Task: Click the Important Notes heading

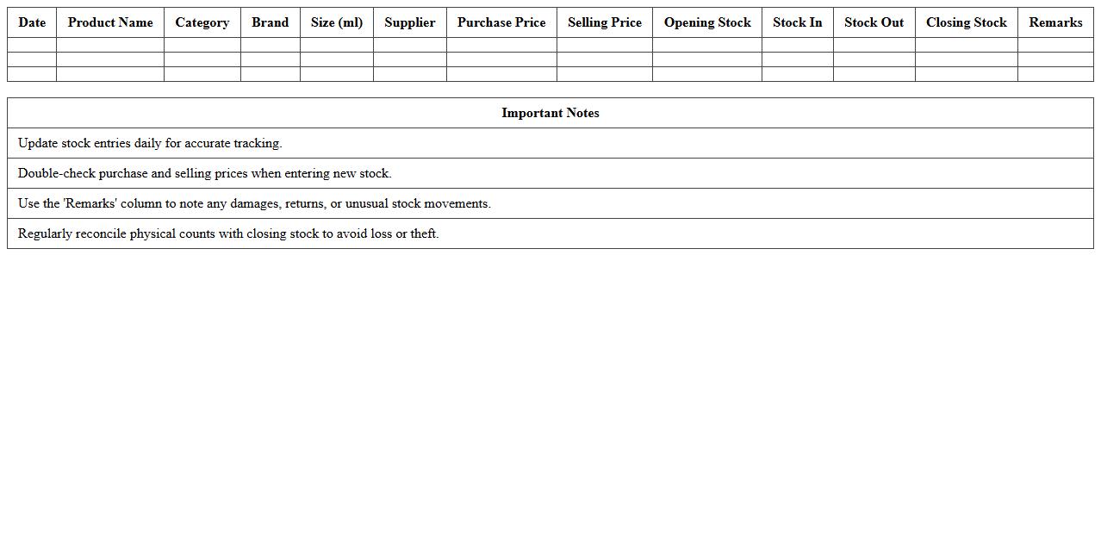Action: pos(550,113)
